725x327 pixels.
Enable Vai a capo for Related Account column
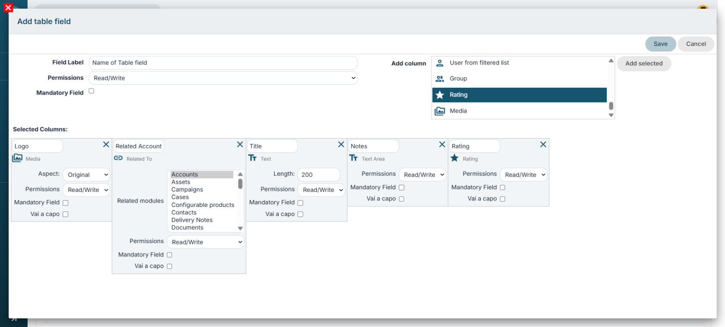point(170,266)
